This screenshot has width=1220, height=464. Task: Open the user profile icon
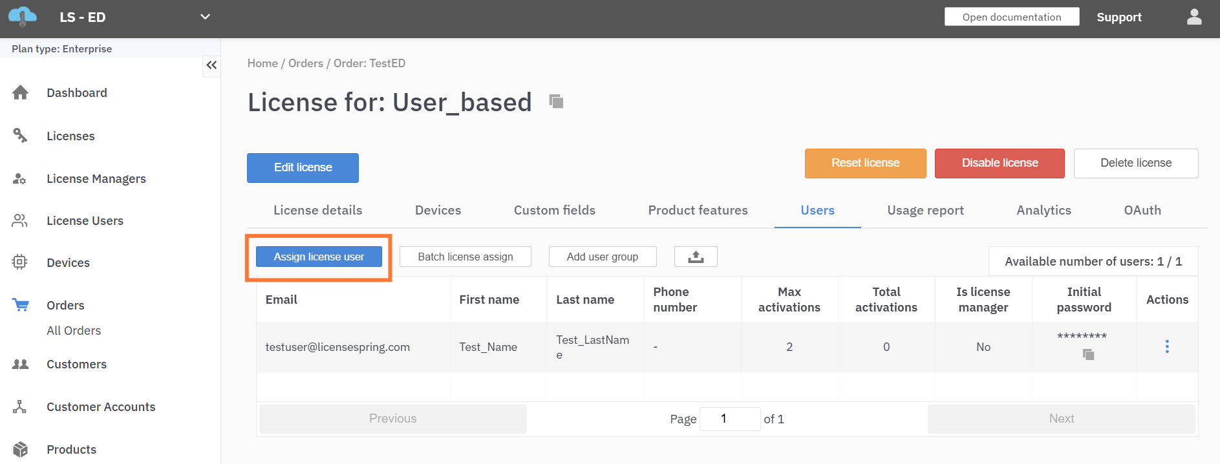(x=1193, y=17)
